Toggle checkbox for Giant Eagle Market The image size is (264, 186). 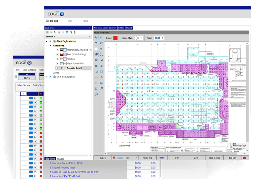(50, 41)
